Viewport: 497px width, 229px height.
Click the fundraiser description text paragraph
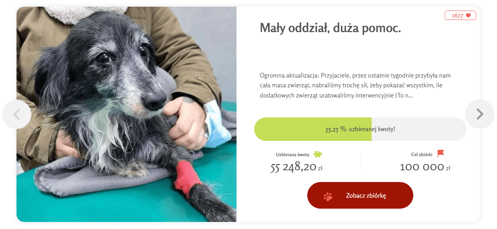355,85
